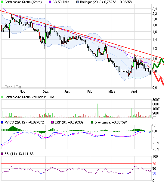Click the dark green Divergence legend swatch

(92, 122)
